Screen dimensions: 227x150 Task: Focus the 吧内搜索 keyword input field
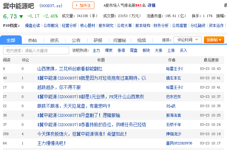[36, 51]
